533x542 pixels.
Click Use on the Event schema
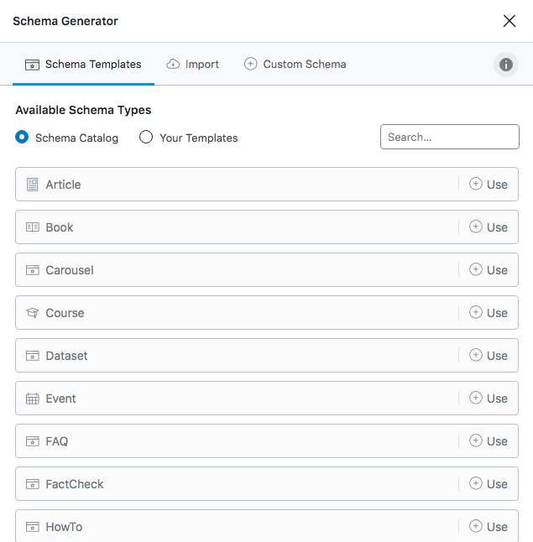tap(489, 399)
